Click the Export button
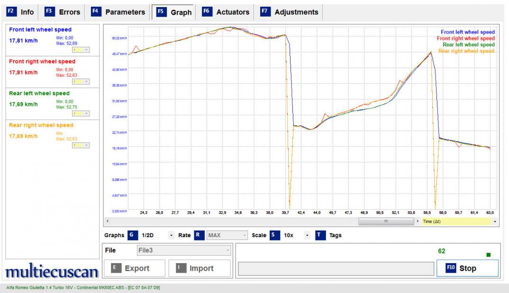The height and width of the screenshot is (293, 509). [135, 268]
